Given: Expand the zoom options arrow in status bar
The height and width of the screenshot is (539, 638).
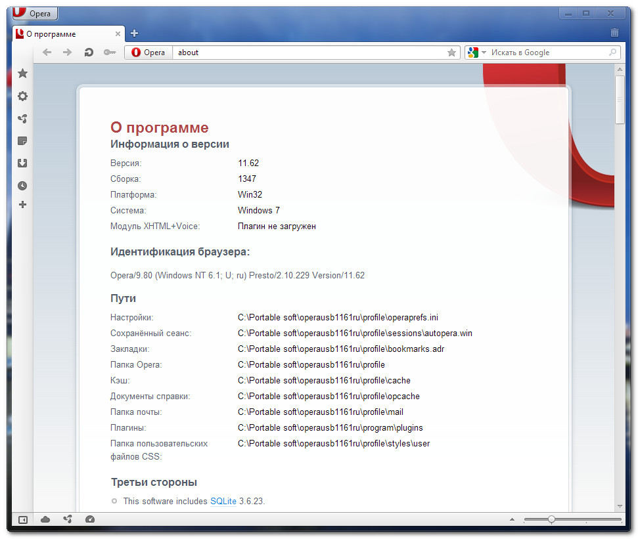Looking at the screenshot, I should (x=513, y=519).
